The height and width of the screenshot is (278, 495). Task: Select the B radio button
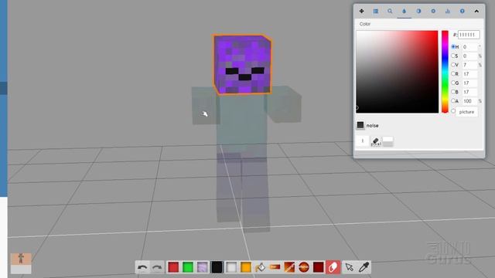(453, 92)
